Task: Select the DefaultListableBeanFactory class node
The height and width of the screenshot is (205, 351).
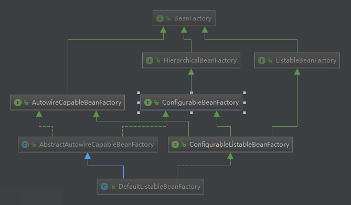Action: 151,187
